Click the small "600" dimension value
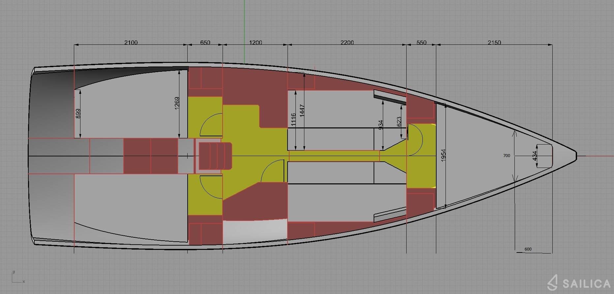The width and height of the screenshot is (614, 294). (528, 249)
